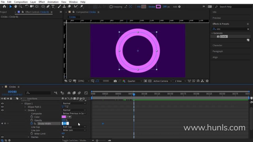Click the Stroke color swatch in toolbar
The image size is (253, 142).
point(158,7)
